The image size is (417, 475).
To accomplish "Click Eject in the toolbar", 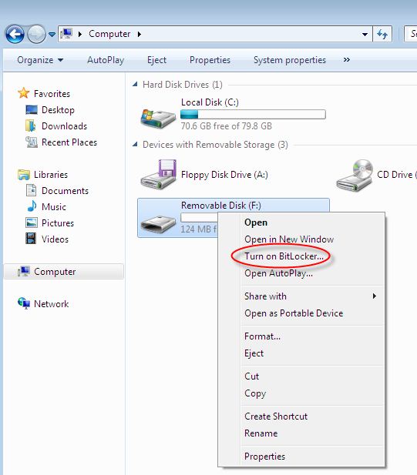I will coord(156,60).
